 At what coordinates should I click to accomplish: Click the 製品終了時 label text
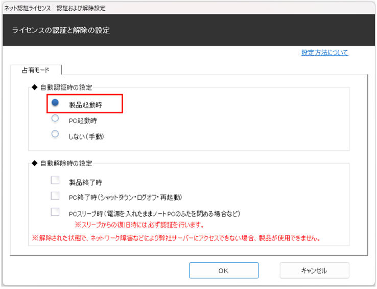click(85, 182)
